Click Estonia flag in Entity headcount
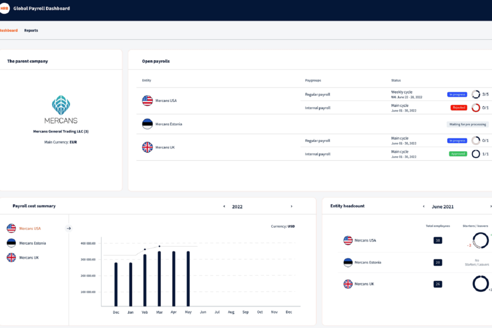 click(x=348, y=262)
